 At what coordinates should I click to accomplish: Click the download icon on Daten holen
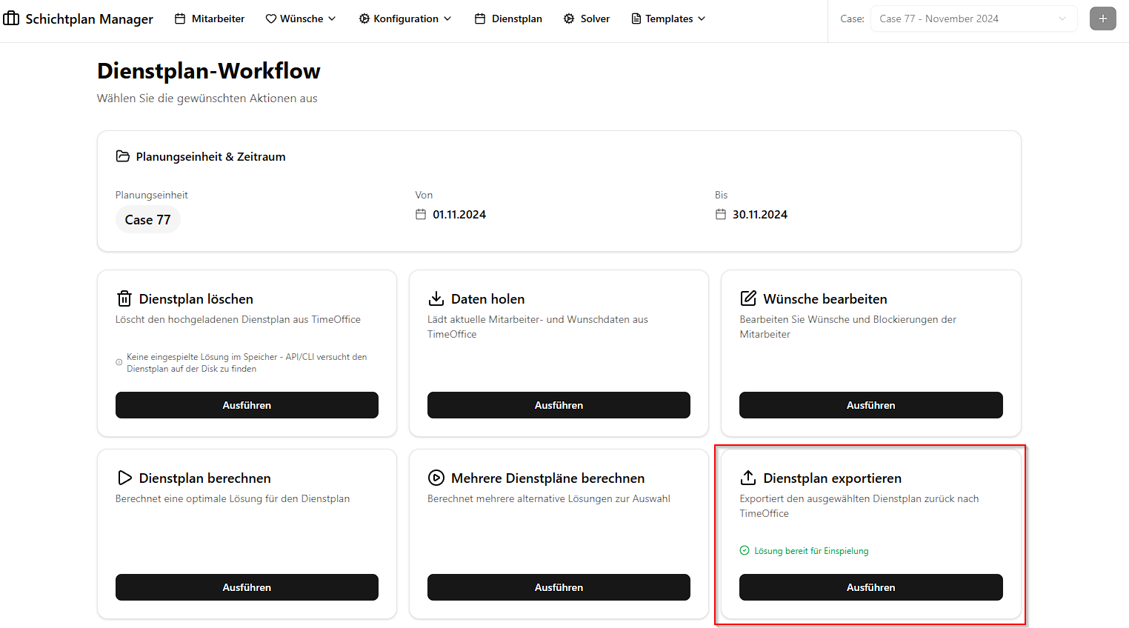coord(436,298)
